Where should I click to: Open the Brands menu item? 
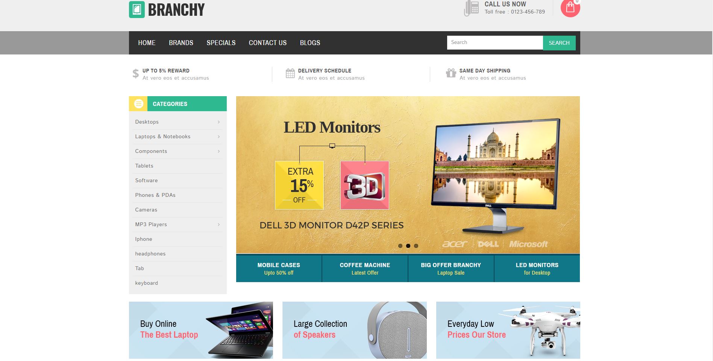(181, 43)
